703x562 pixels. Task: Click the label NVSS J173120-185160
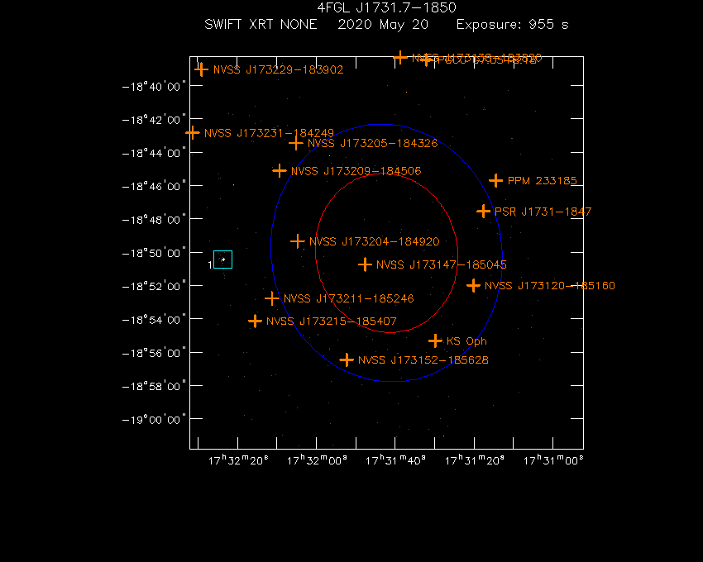point(550,286)
